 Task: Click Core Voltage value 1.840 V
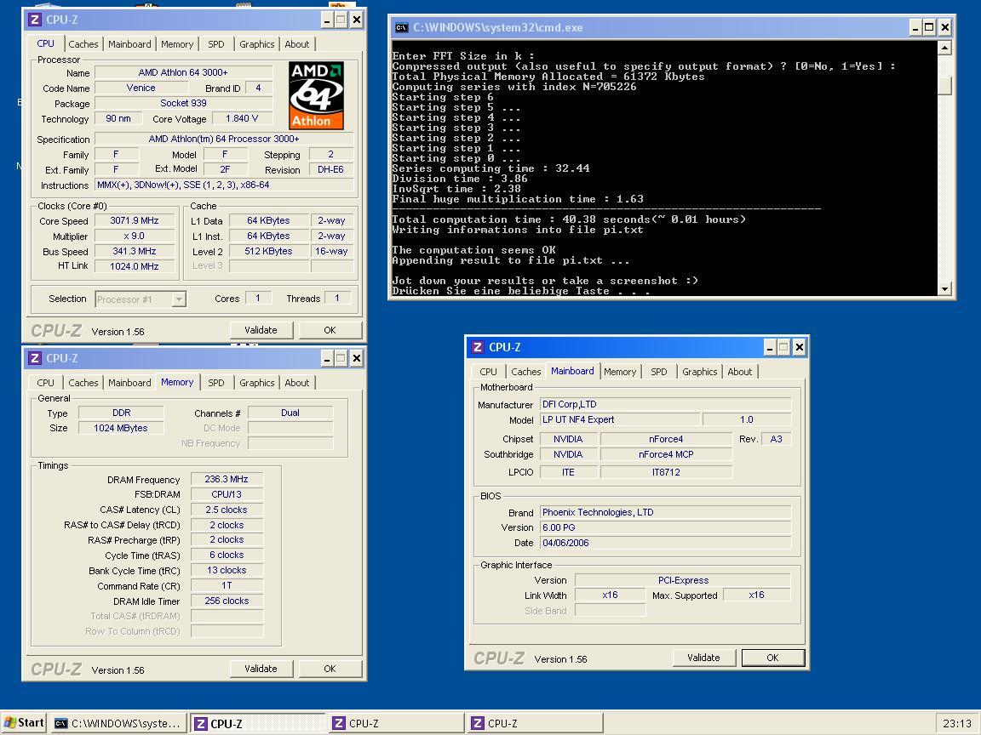(242, 118)
